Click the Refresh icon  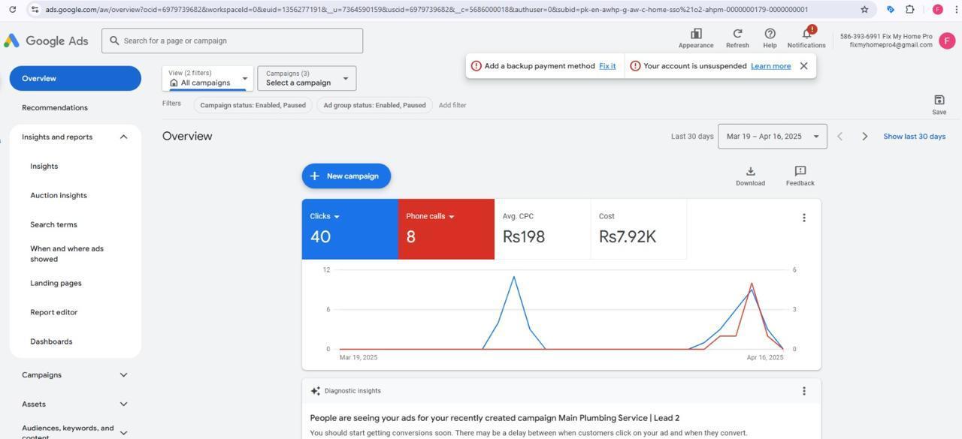[737, 35]
